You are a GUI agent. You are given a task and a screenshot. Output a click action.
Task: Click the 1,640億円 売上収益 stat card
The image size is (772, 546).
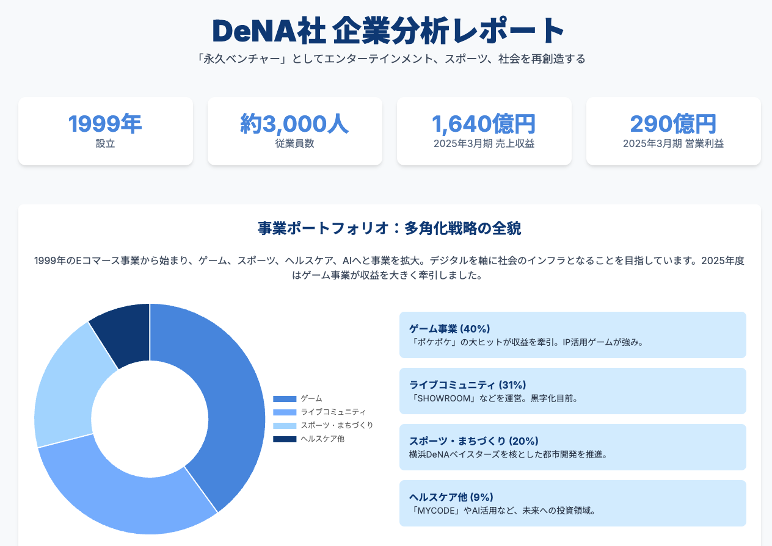[484, 131]
